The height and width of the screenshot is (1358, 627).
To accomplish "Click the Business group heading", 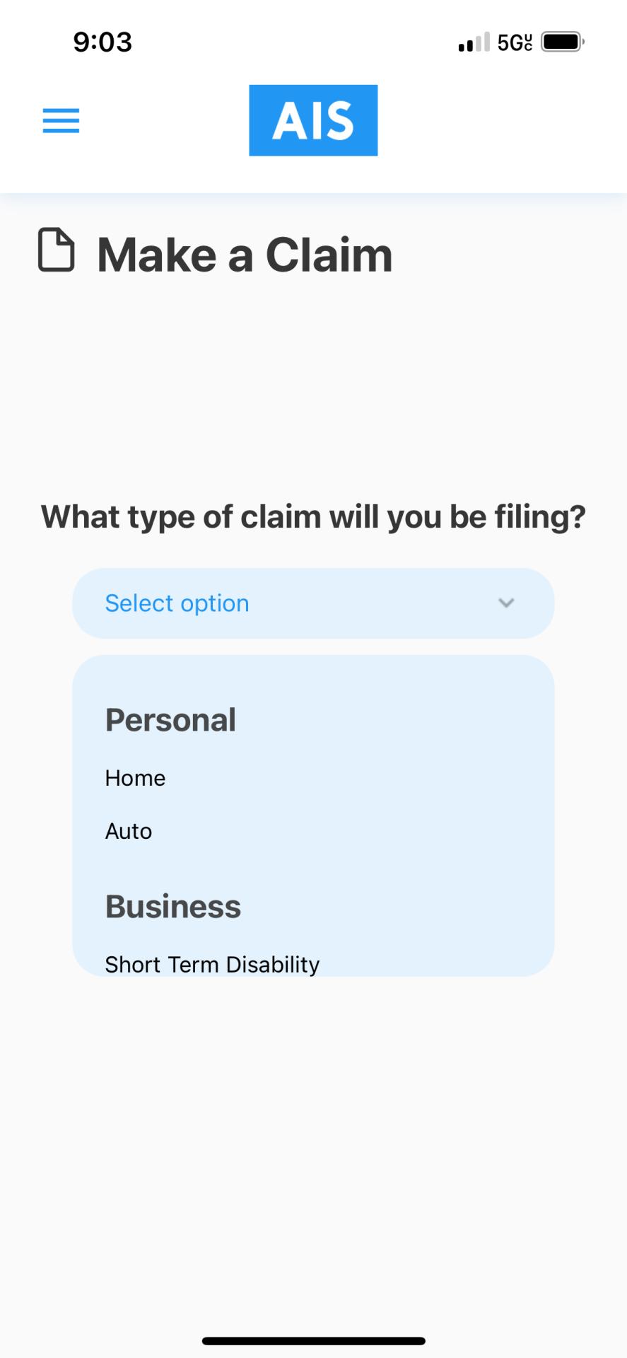I will [x=173, y=907].
